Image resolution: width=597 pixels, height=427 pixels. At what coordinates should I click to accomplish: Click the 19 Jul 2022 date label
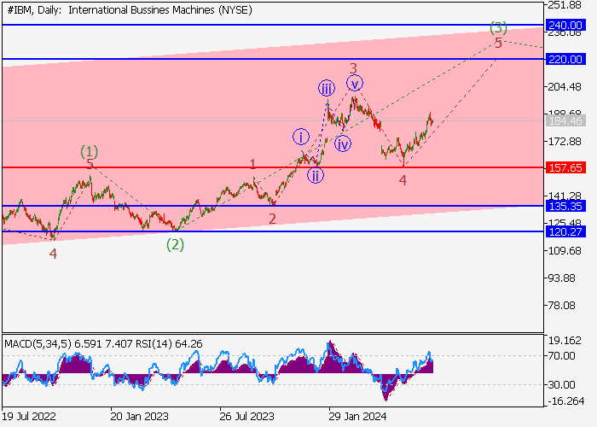[x=29, y=417]
